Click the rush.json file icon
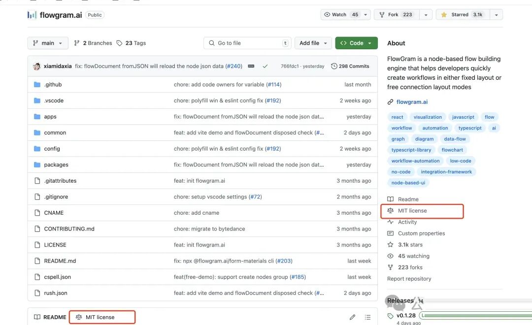 [x=37, y=293]
